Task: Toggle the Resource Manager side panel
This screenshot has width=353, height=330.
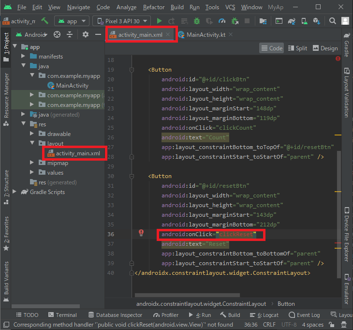Action: (x=6, y=99)
